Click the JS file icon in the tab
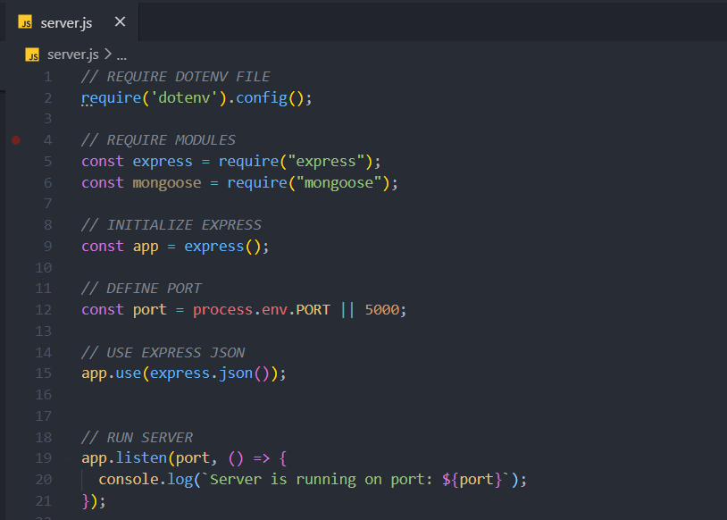This screenshot has width=727, height=520. [x=25, y=22]
